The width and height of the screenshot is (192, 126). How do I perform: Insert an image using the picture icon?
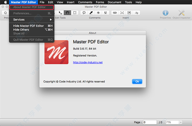pyautogui.click(x=129, y=13)
